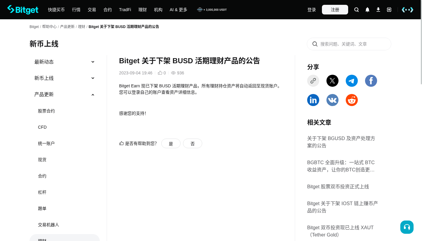Viewport: 422px width, 241px height.
Task: Answer 否 to the helpful question
Action: (193, 143)
